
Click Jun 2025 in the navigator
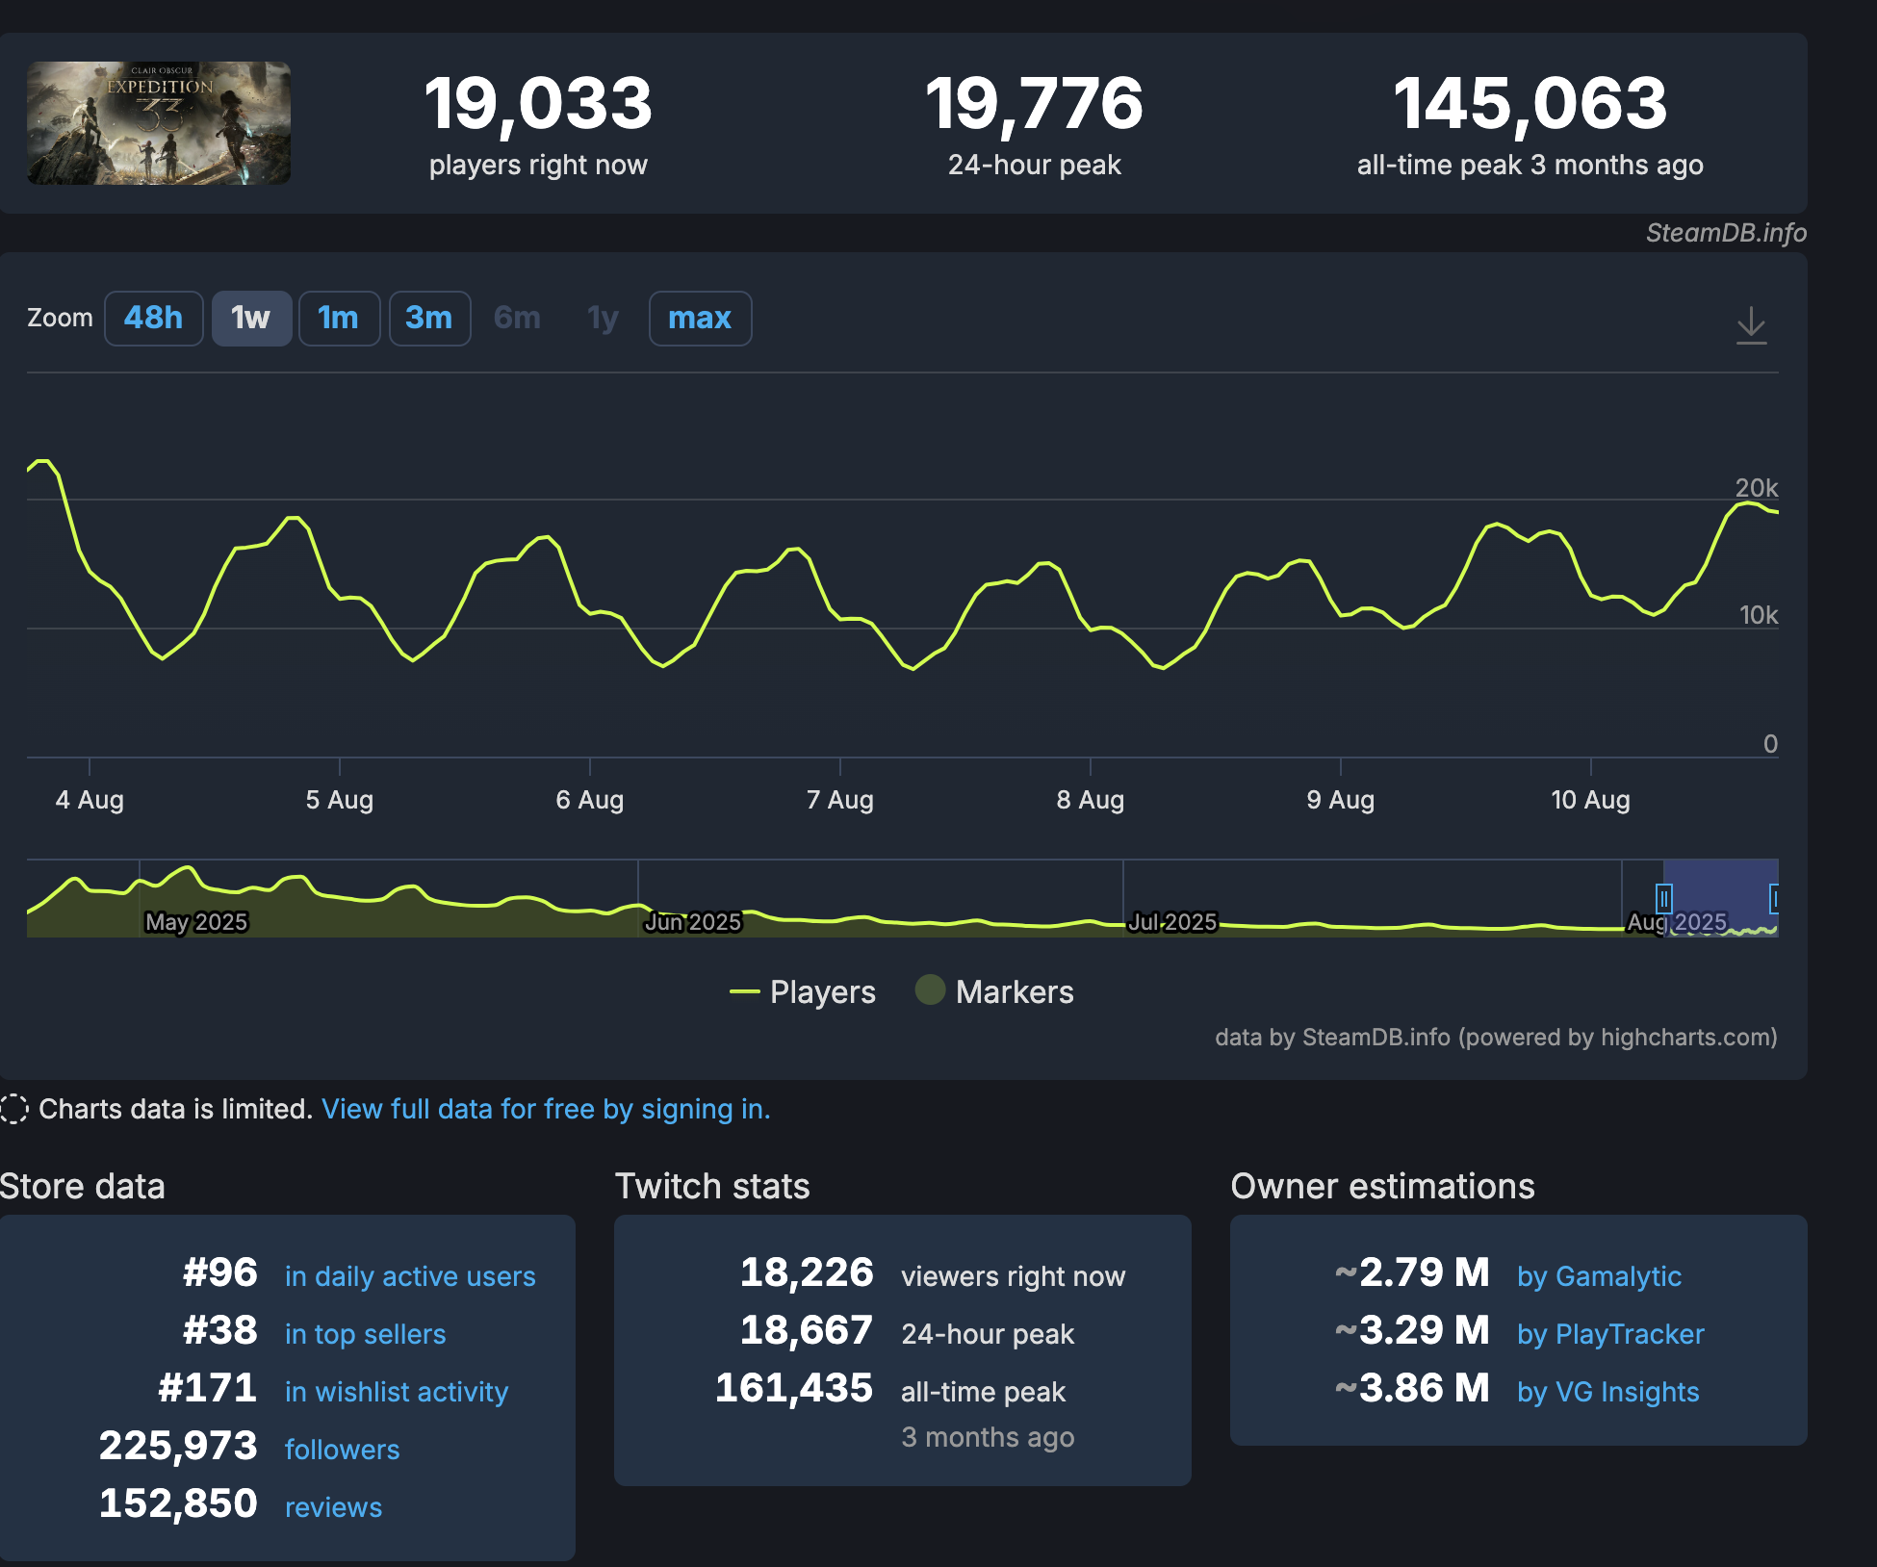coord(693,922)
